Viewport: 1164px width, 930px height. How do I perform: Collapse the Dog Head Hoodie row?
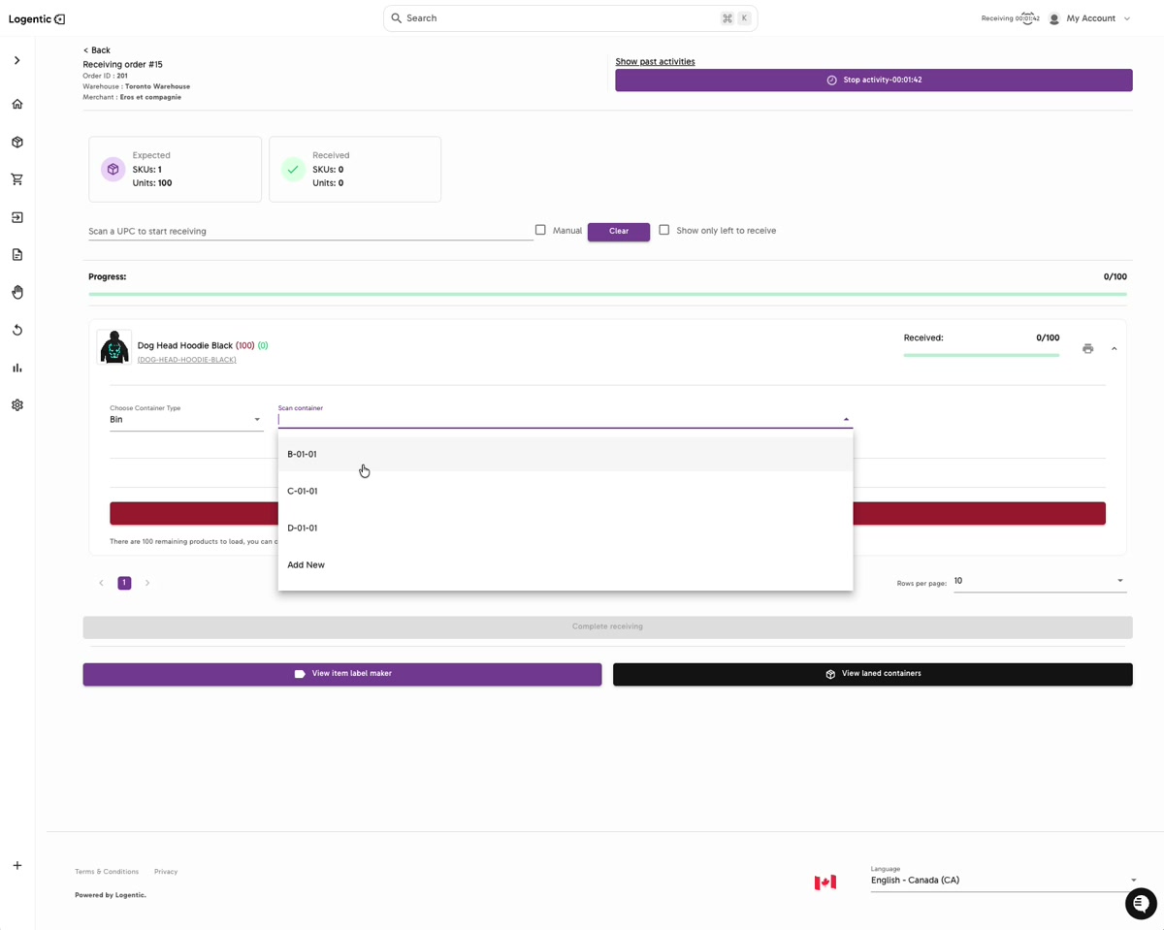click(x=1114, y=349)
